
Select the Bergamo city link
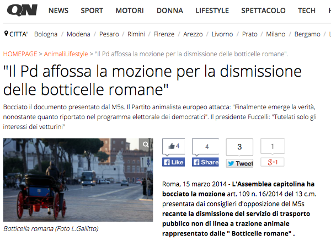(x=307, y=34)
